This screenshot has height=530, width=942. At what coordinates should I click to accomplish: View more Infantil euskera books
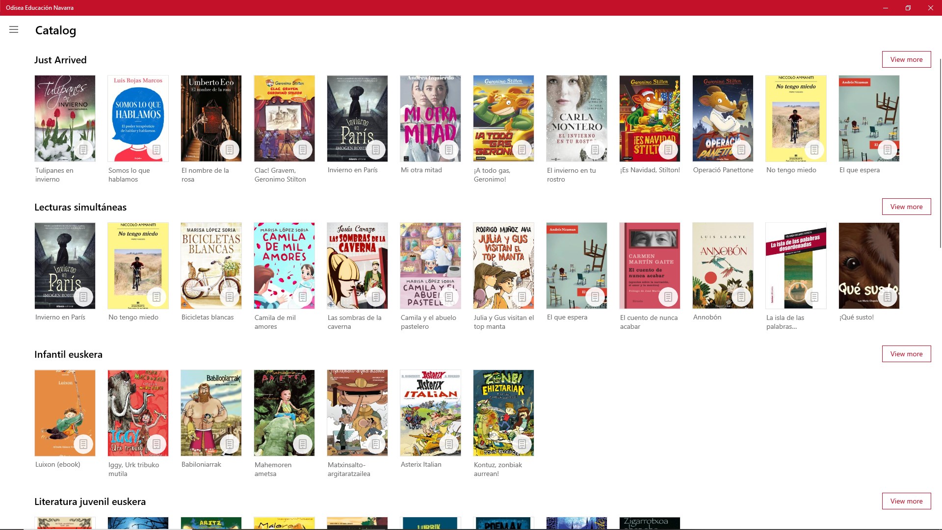click(906, 354)
